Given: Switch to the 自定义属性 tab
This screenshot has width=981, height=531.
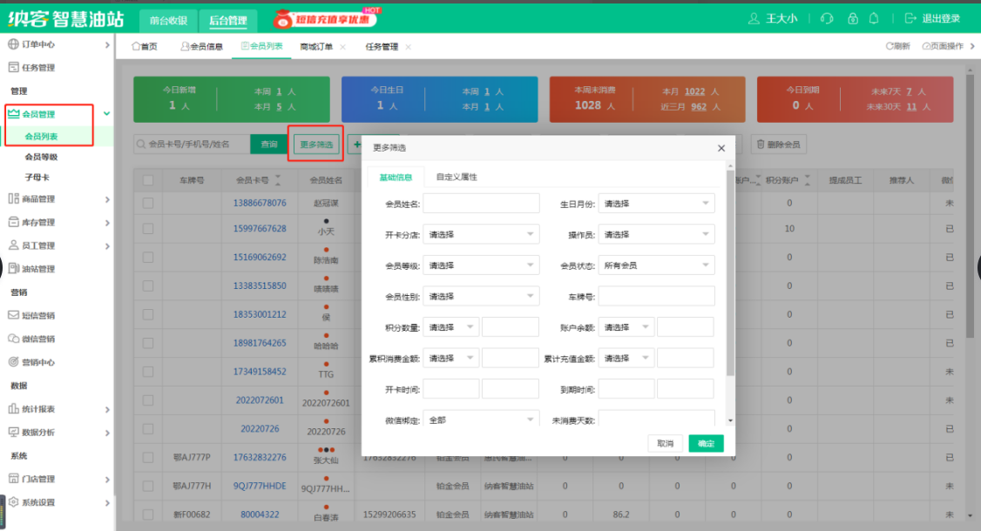Looking at the screenshot, I should 457,178.
